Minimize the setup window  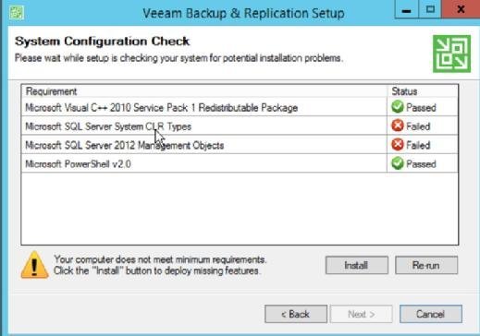point(407,9)
